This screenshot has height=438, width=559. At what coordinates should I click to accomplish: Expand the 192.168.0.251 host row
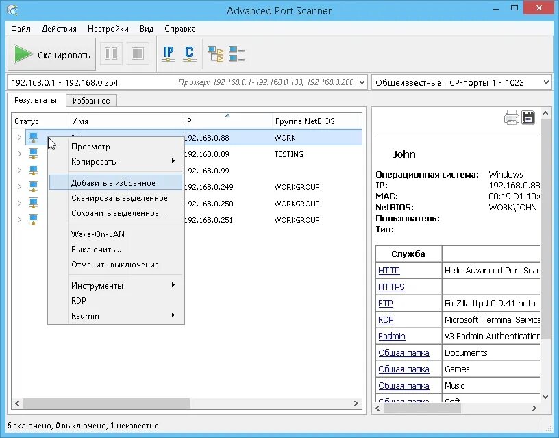point(20,219)
